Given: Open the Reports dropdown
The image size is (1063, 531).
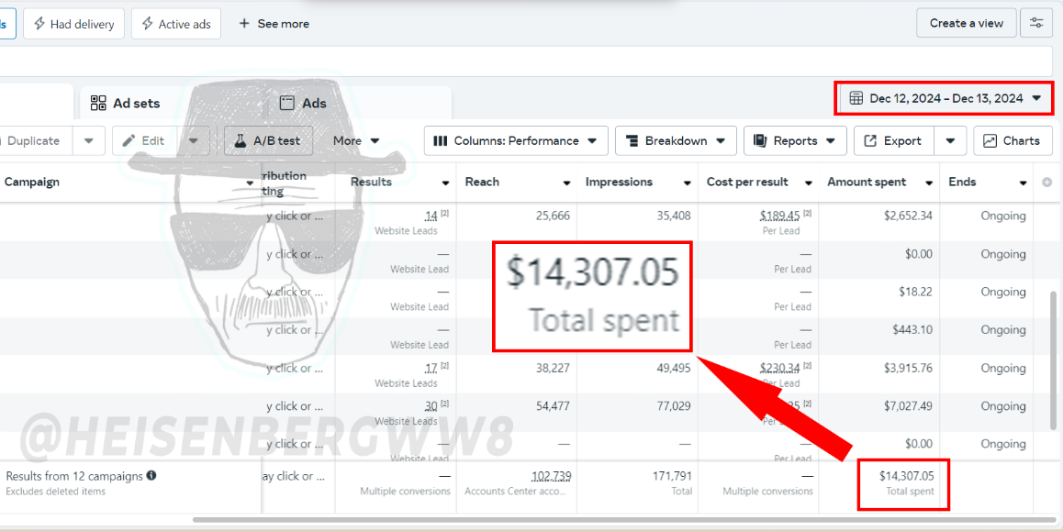Looking at the screenshot, I should (795, 141).
